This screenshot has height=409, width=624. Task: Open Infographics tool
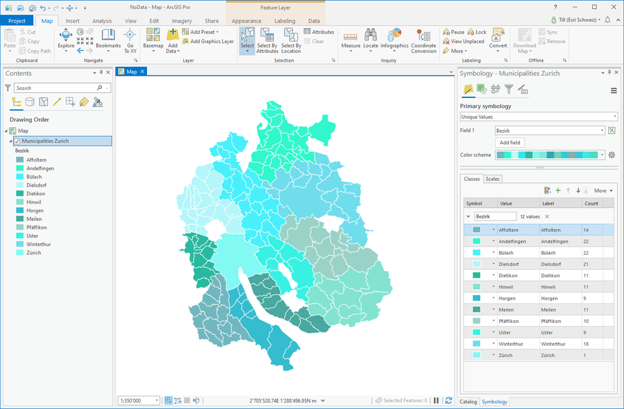click(395, 41)
